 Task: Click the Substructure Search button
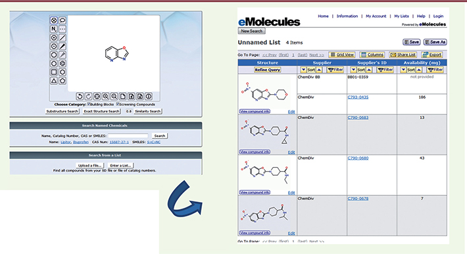[62, 111]
